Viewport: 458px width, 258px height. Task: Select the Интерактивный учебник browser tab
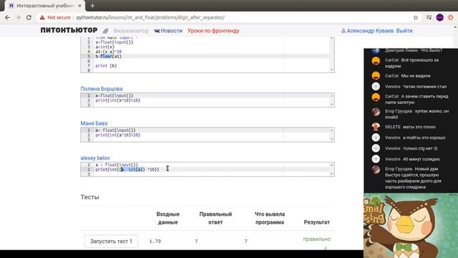coord(45,6)
